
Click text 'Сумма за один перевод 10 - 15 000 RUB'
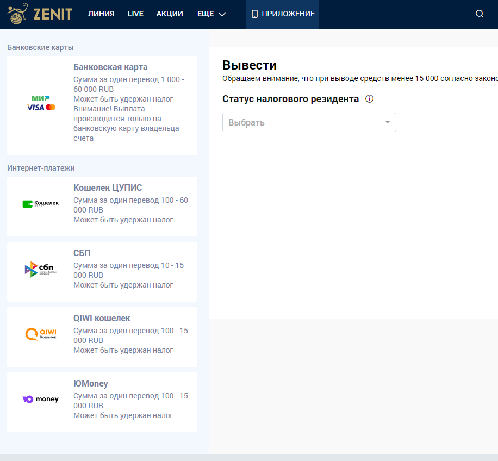[x=129, y=270]
